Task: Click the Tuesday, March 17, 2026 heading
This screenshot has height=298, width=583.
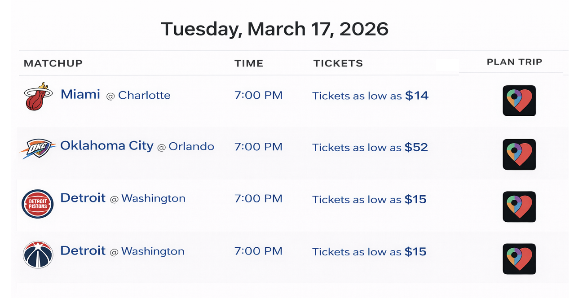Action: (x=274, y=29)
